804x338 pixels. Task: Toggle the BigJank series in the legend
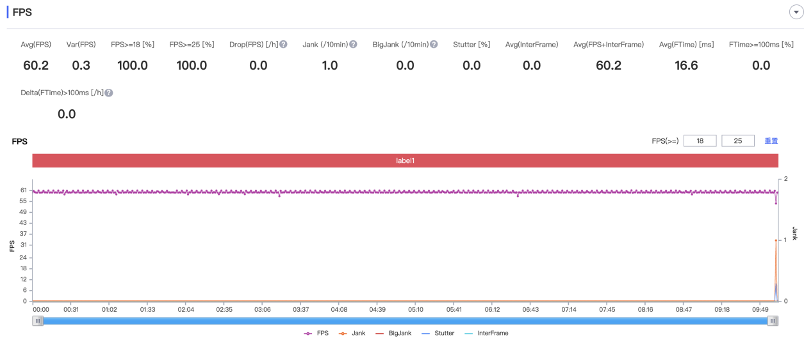pos(393,333)
